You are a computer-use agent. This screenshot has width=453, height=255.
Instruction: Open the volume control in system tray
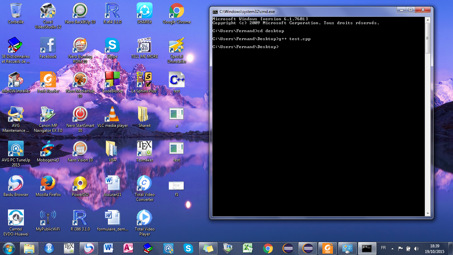point(417,248)
